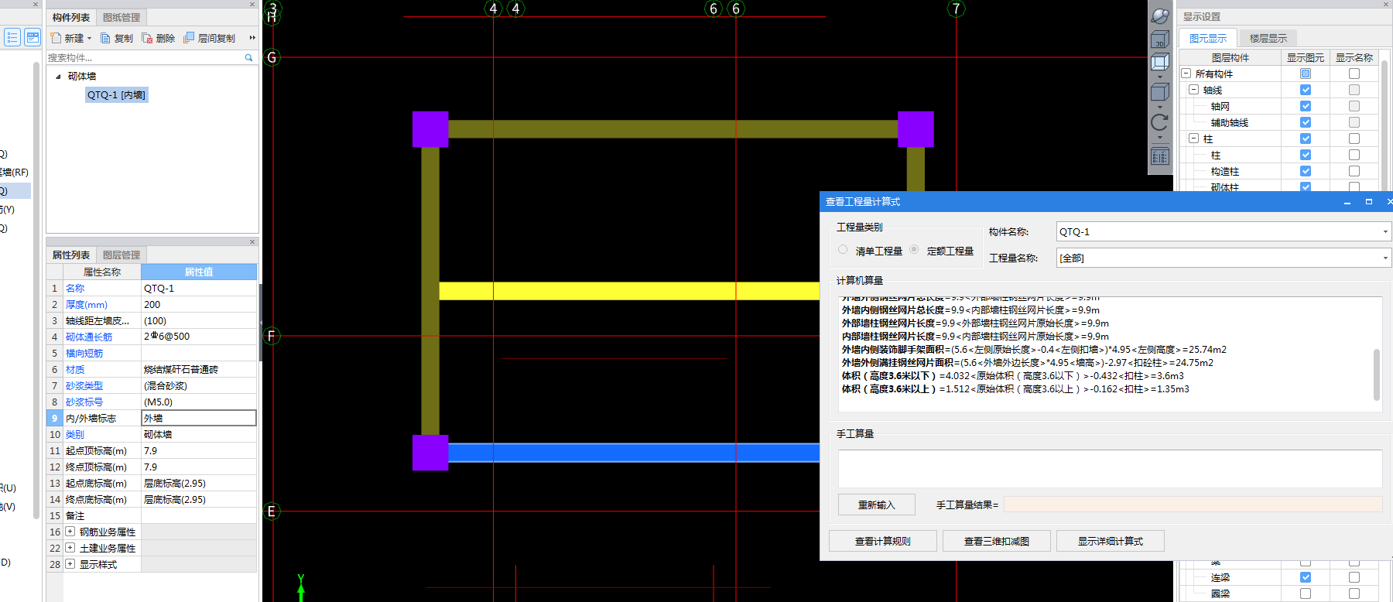
Task: Expand the 显示样式 property group
Action: (70, 564)
